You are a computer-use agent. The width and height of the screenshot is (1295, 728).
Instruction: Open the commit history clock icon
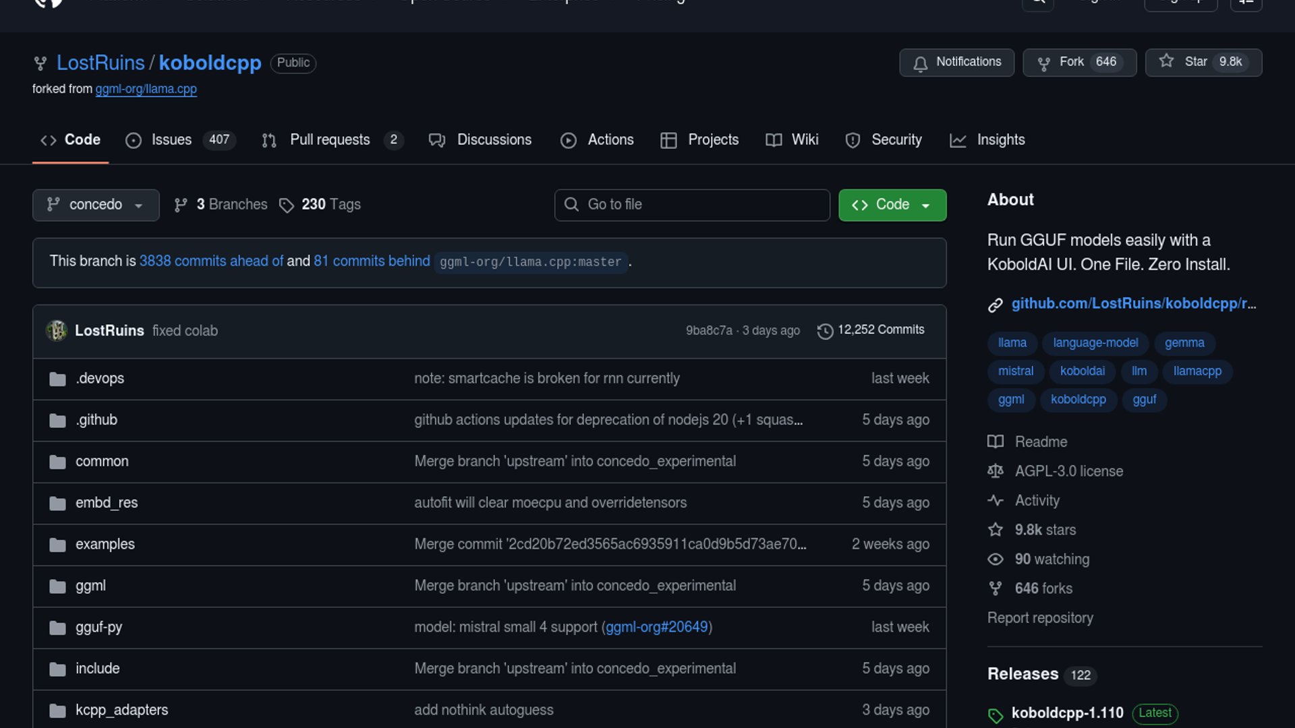pos(825,331)
